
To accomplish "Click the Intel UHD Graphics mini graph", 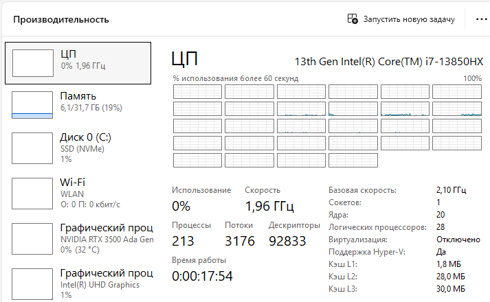I will (32, 284).
